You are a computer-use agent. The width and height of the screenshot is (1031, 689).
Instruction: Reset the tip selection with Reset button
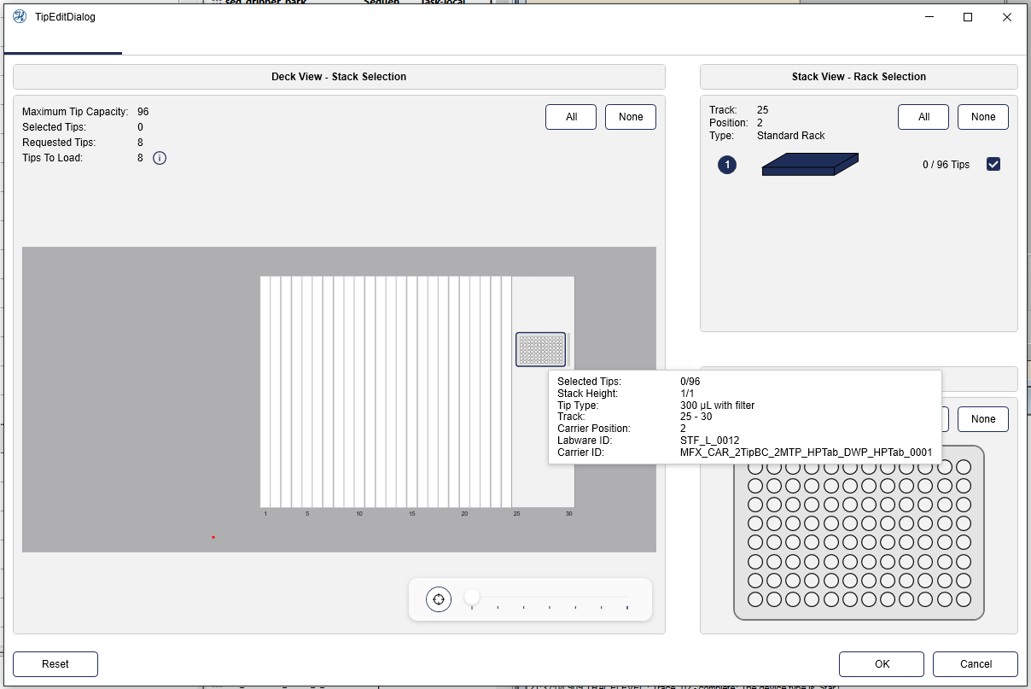55,664
